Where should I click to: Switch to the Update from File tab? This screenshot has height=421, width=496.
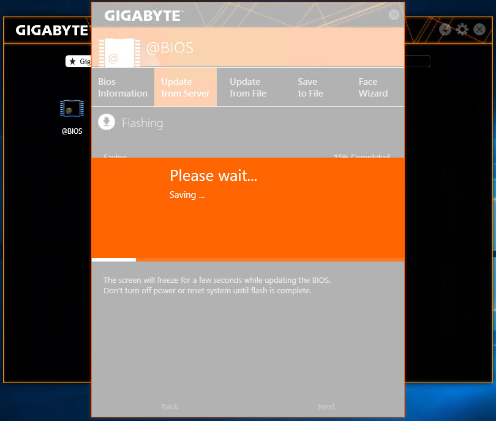click(248, 87)
